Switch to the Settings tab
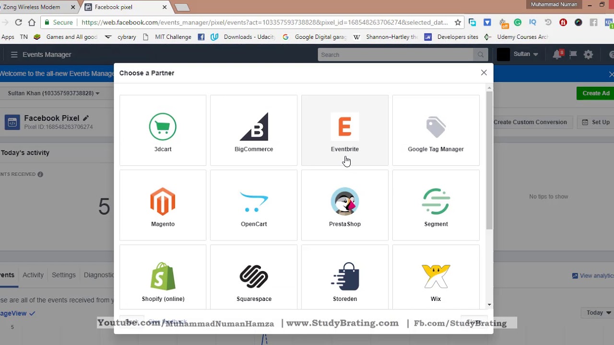Viewport: 614px width, 345px height. [x=64, y=275]
